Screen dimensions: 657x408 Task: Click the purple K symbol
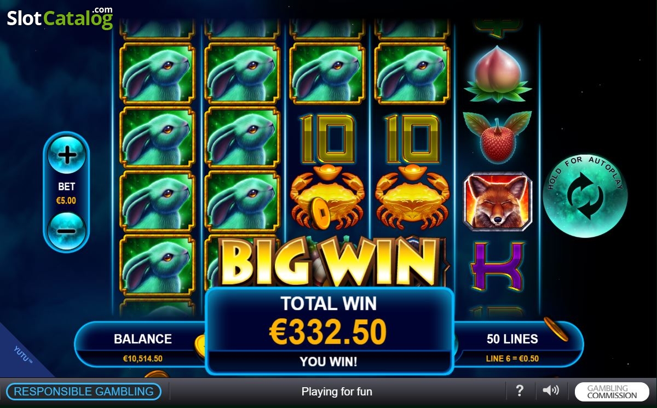(497, 266)
